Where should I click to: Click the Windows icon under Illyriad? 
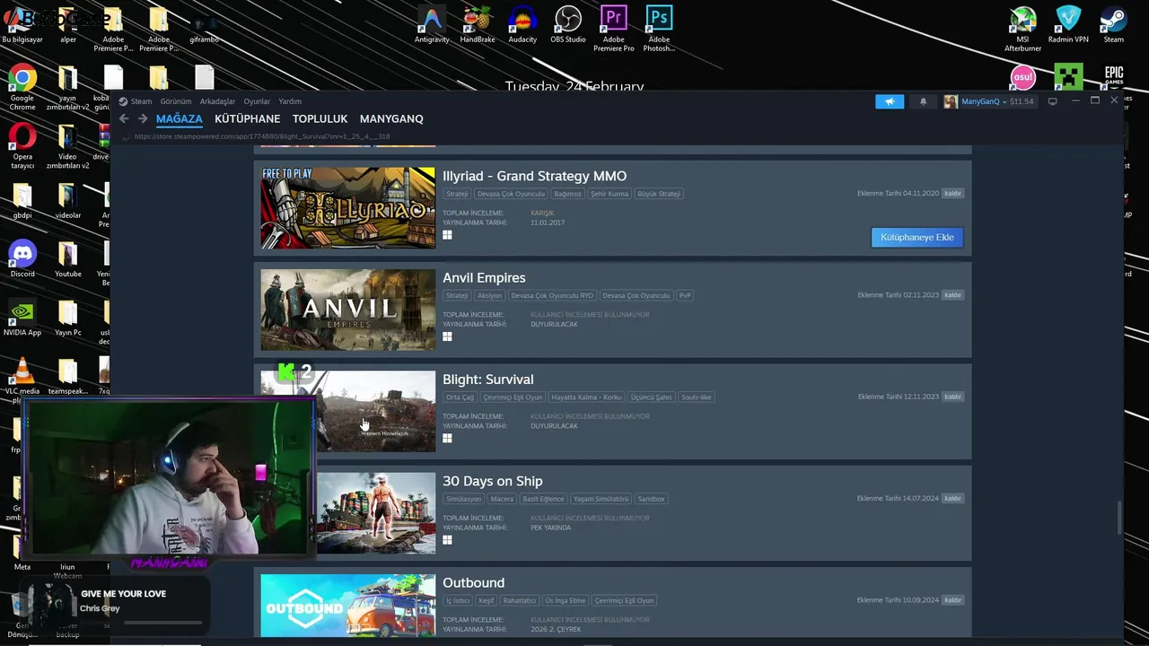[447, 235]
